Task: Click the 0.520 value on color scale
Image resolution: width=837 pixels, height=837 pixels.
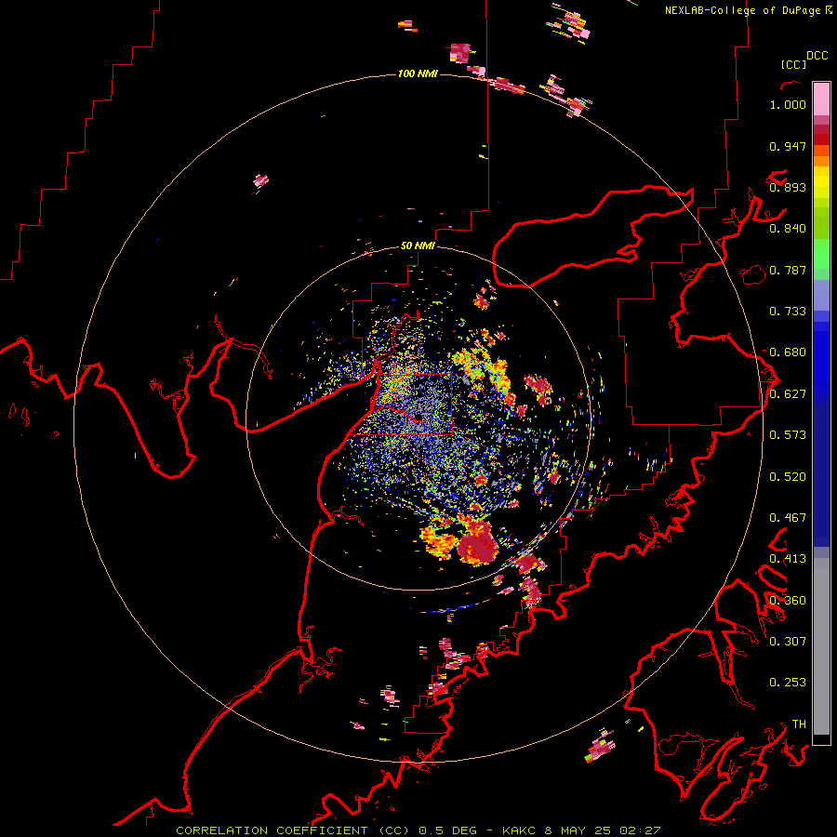Action: pos(788,477)
